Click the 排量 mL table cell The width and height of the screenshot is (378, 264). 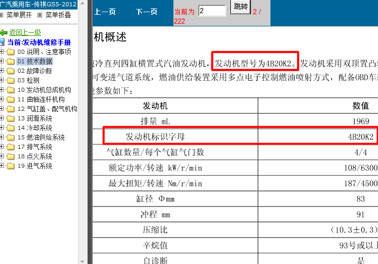coord(175,121)
